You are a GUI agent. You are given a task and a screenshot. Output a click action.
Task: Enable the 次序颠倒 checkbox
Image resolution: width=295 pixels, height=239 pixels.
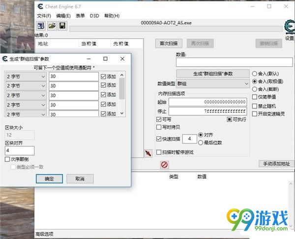pyautogui.click(x=7, y=159)
